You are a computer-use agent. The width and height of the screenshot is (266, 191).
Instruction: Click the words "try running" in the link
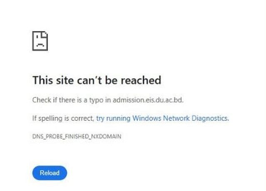(x=113, y=118)
